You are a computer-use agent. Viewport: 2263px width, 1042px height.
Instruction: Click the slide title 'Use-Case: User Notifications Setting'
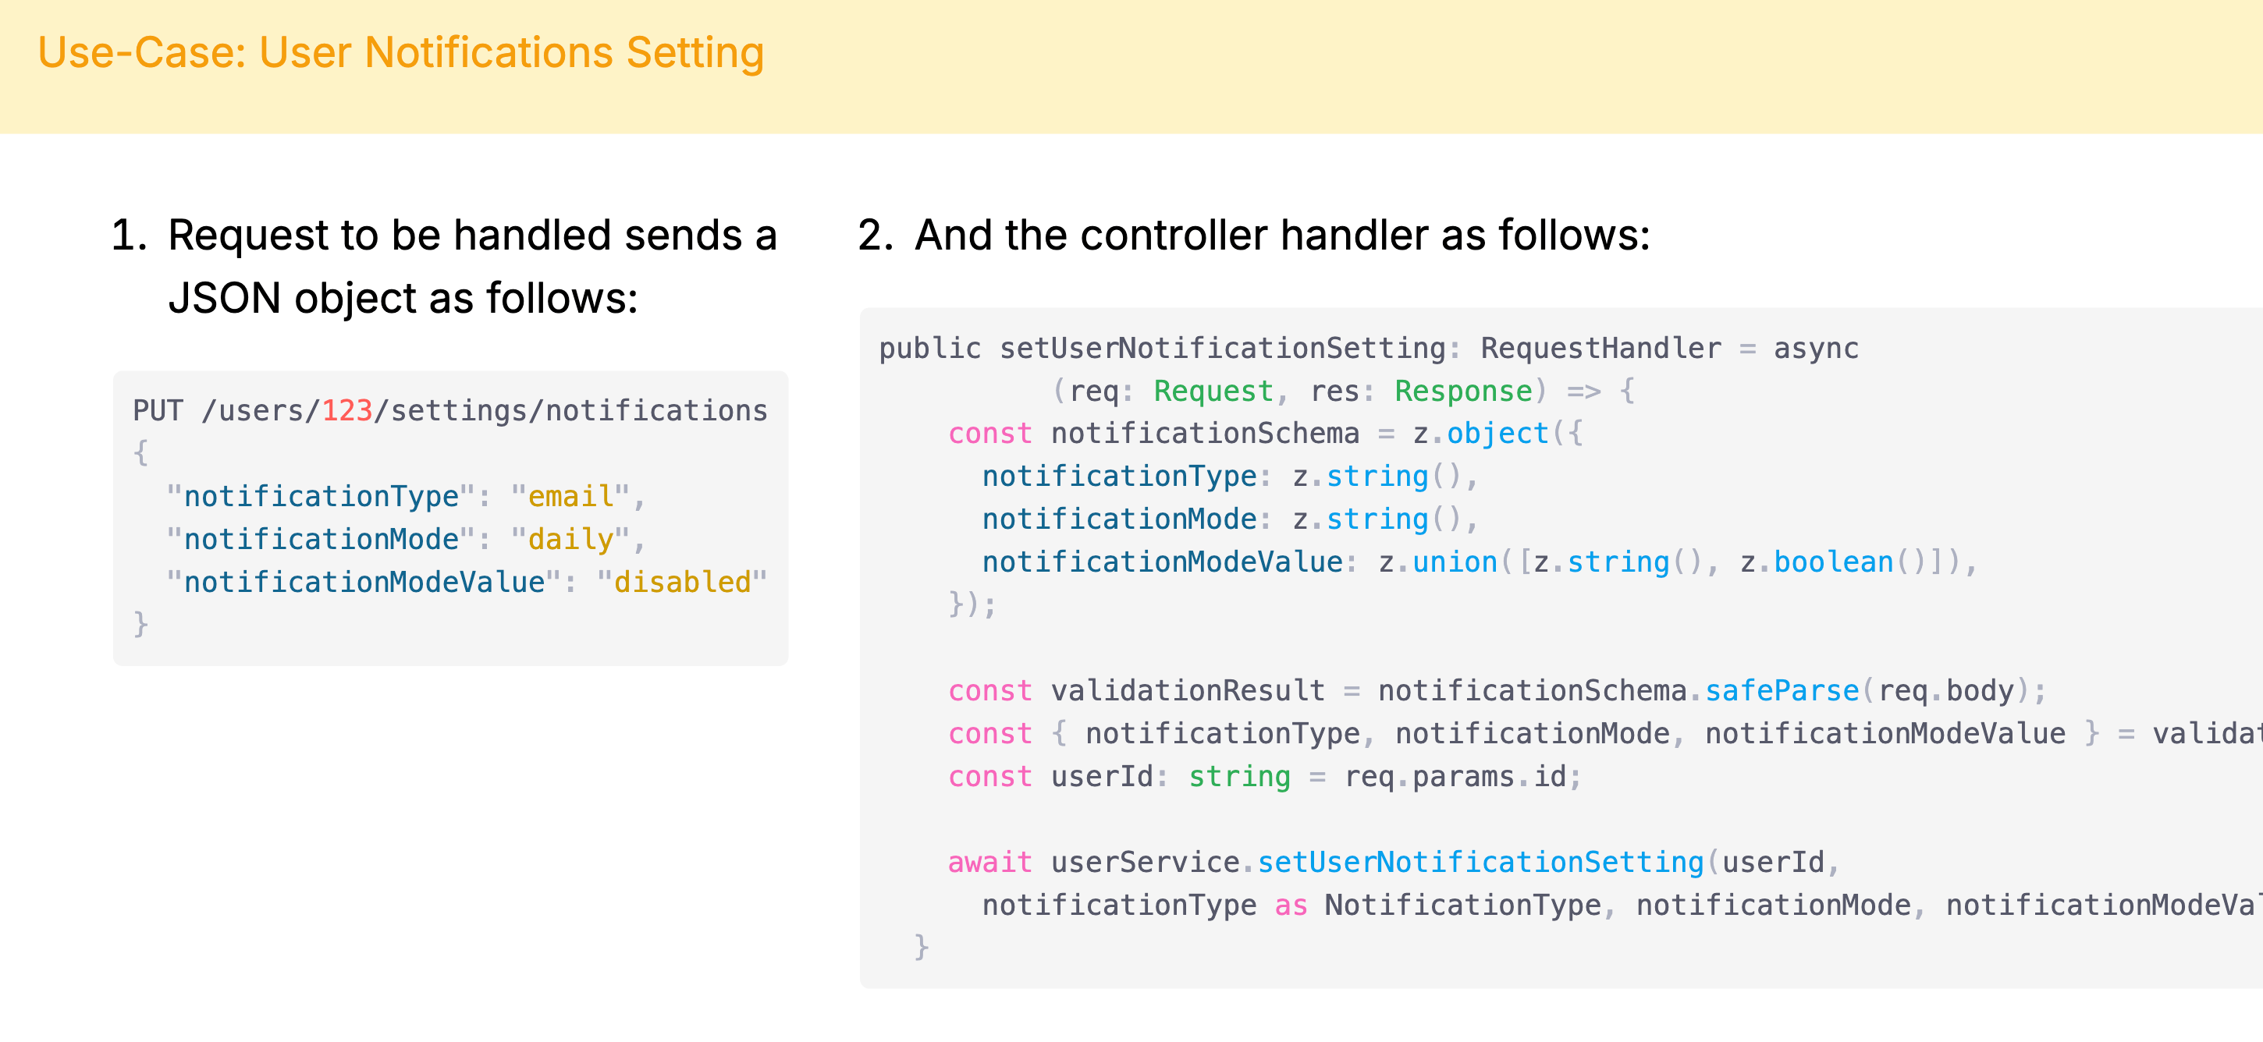click(400, 53)
